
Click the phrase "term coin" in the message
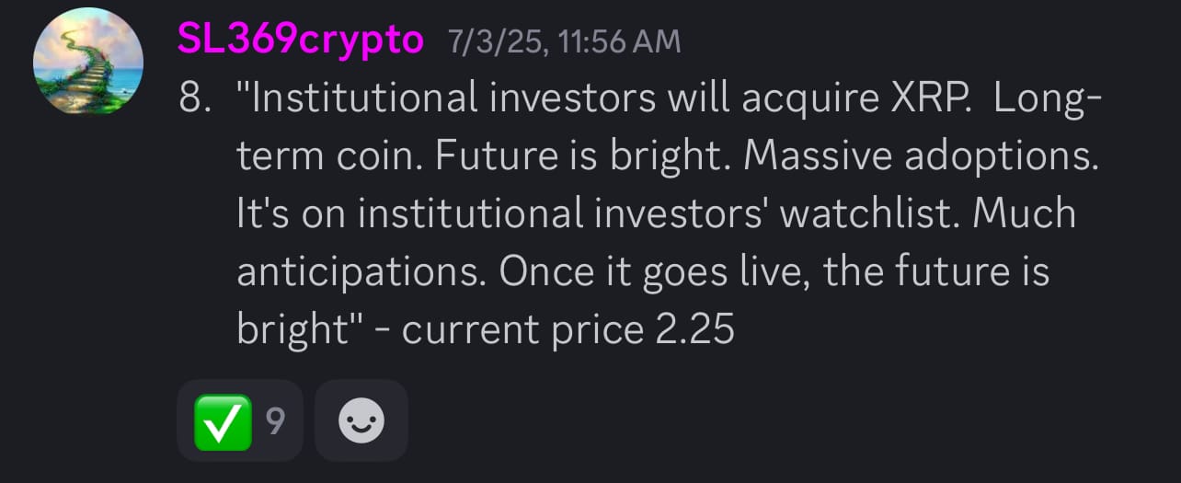[x=330, y=158]
